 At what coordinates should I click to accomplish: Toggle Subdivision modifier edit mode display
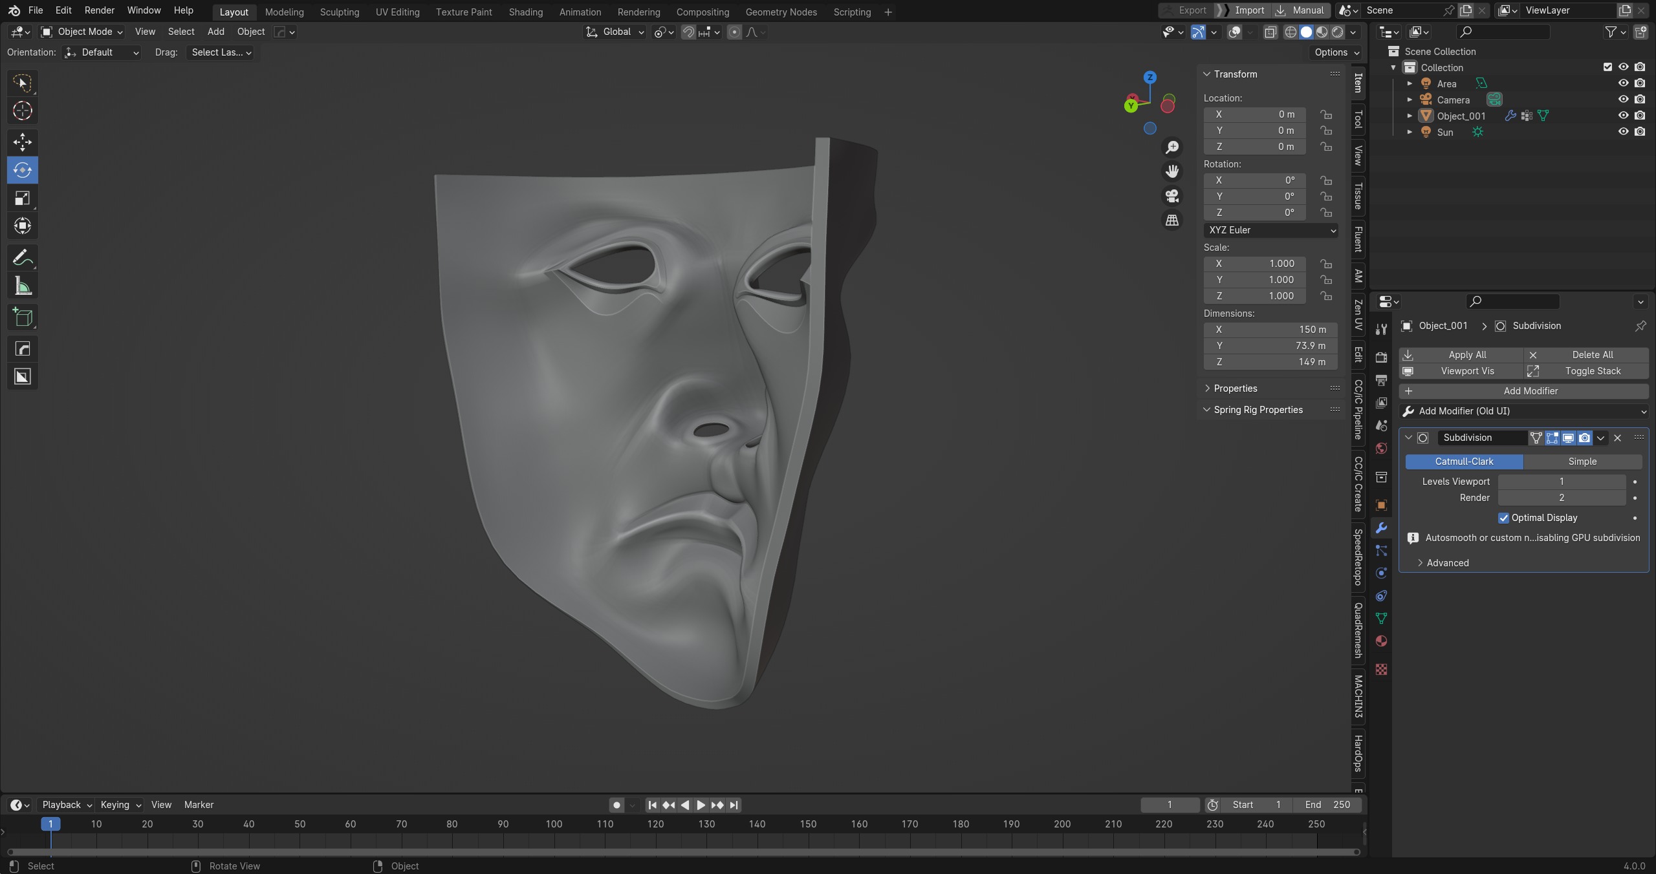coord(1552,438)
